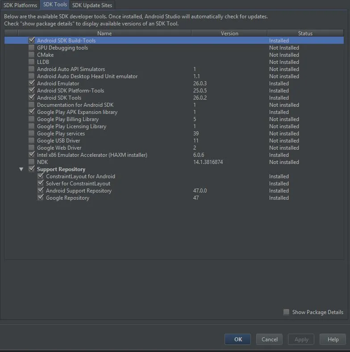The width and height of the screenshot is (350, 352).
Task: Select the 'Solver for ConstraintLayout' label
Action: tap(78, 184)
